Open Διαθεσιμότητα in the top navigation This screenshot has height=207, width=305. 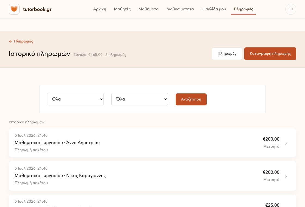click(x=180, y=9)
